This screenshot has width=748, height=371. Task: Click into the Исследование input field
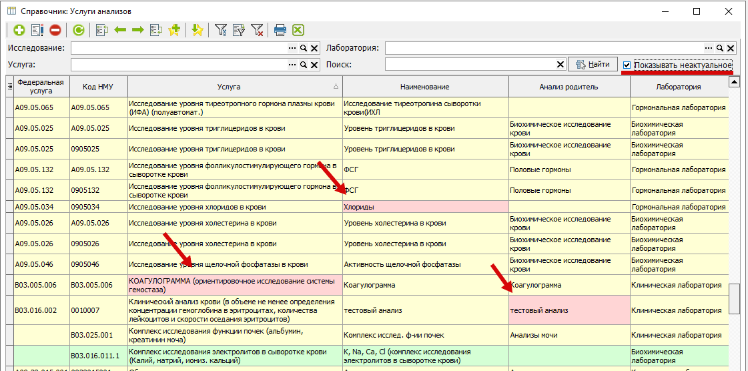coord(179,48)
